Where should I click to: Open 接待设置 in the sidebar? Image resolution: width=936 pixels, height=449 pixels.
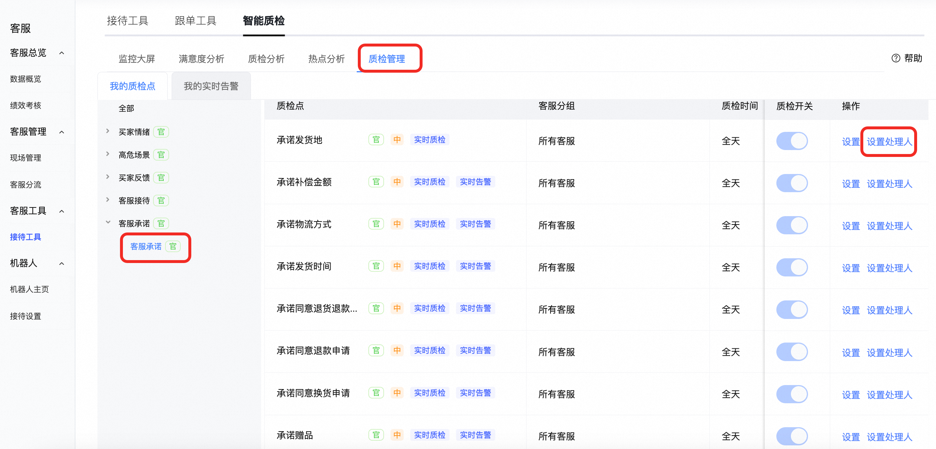click(25, 316)
